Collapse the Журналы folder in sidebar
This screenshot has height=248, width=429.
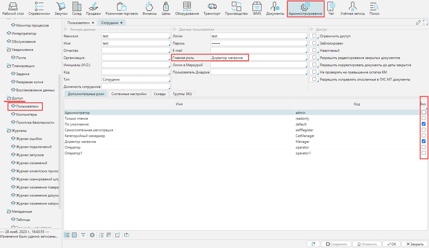9,131
